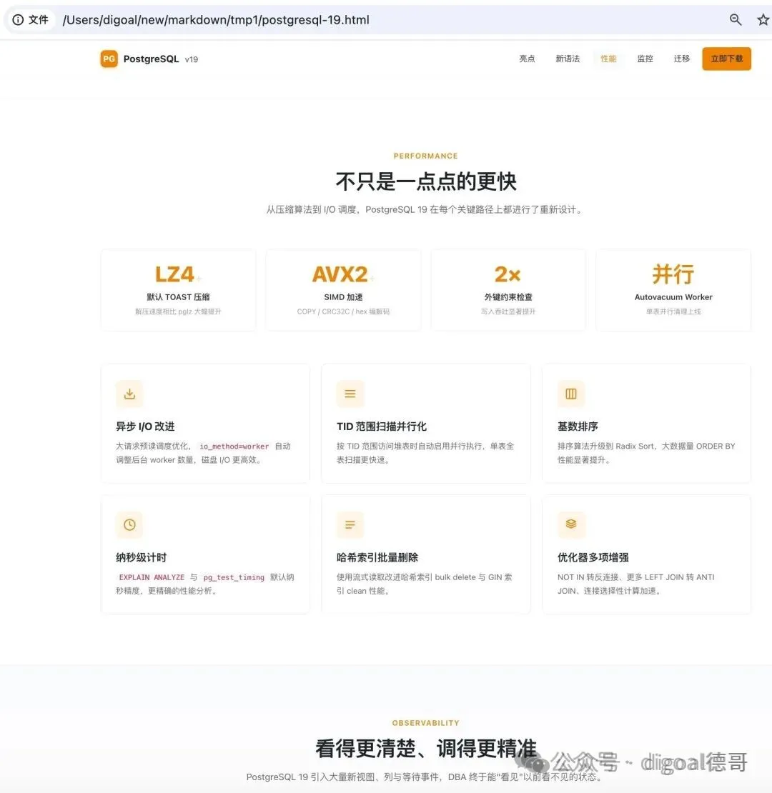Click the 纳秒级计时 title
Image resolution: width=772 pixels, height=793 pixels.
141,557
